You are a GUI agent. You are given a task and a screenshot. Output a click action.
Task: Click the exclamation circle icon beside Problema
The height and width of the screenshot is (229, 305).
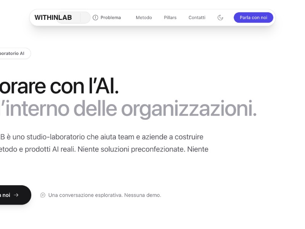[x=95, y=18]
